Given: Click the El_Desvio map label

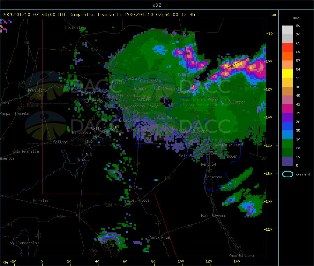Looking at the screenshot, I should click(x=82, y=132).
